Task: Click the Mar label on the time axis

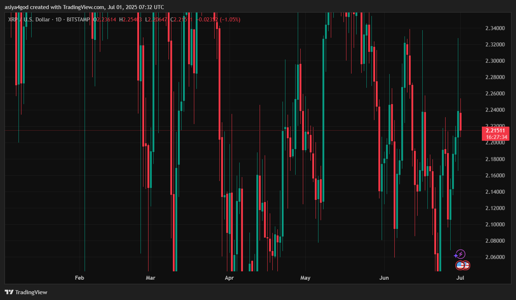Action: point(150,278)
